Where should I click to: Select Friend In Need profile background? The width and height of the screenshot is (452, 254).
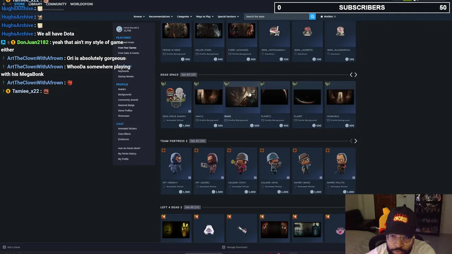176,42
